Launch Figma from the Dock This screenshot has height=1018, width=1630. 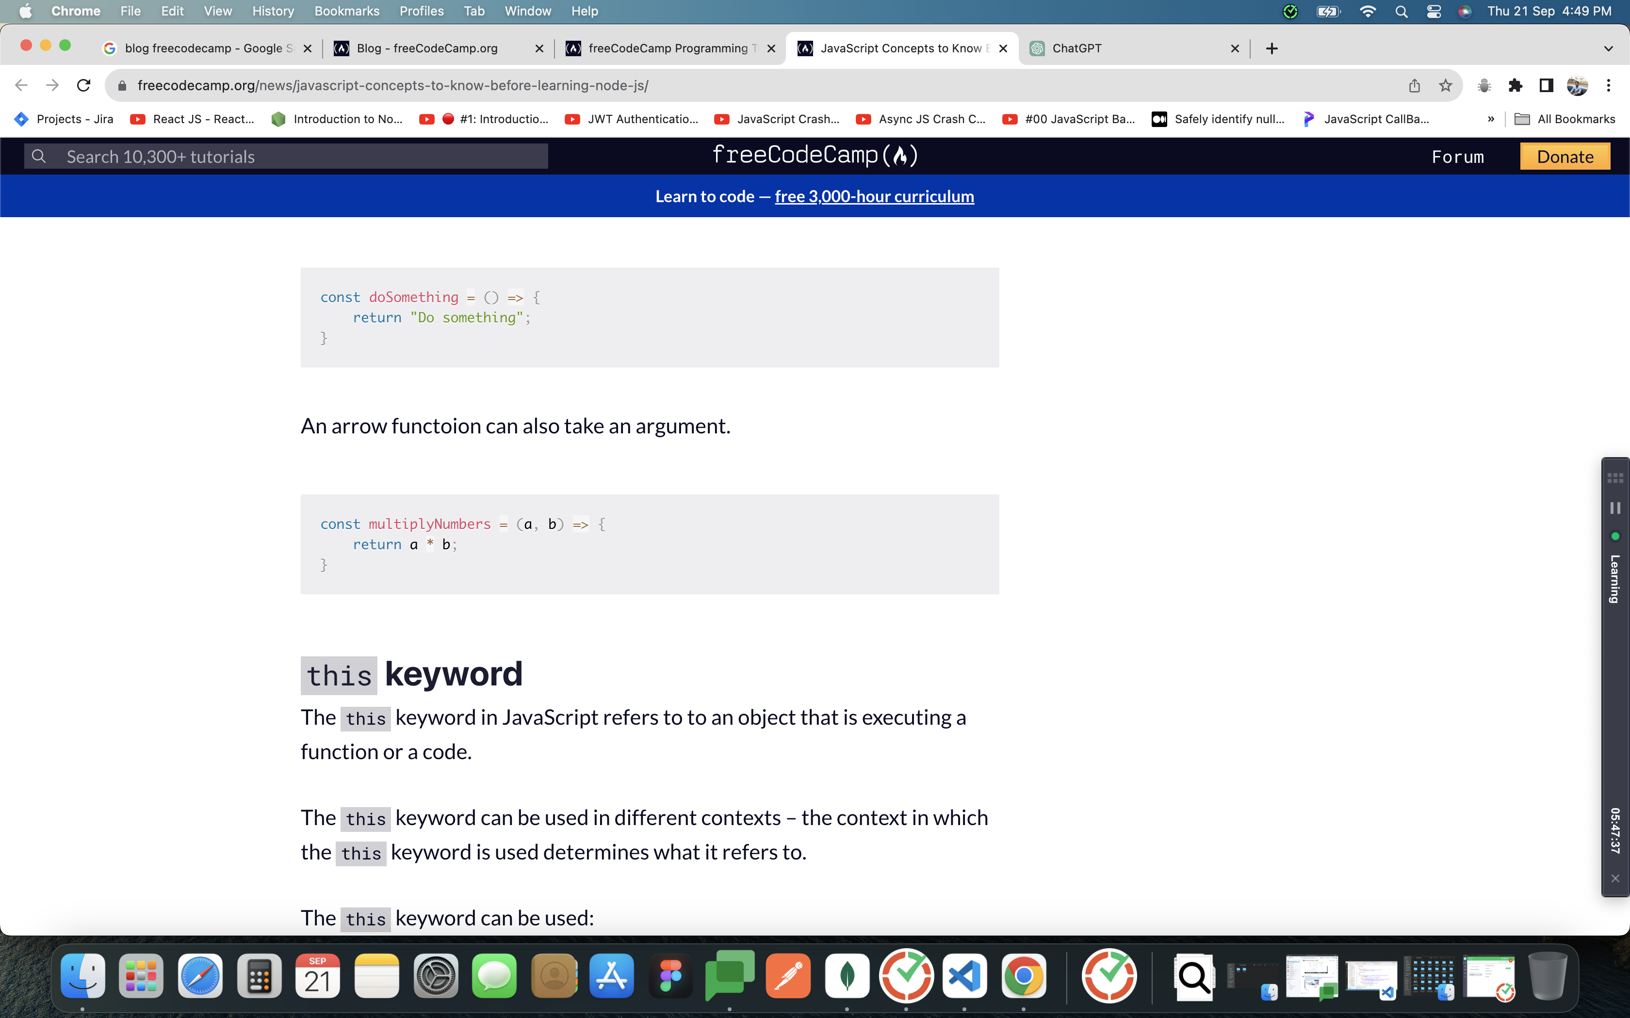[671, 975]
